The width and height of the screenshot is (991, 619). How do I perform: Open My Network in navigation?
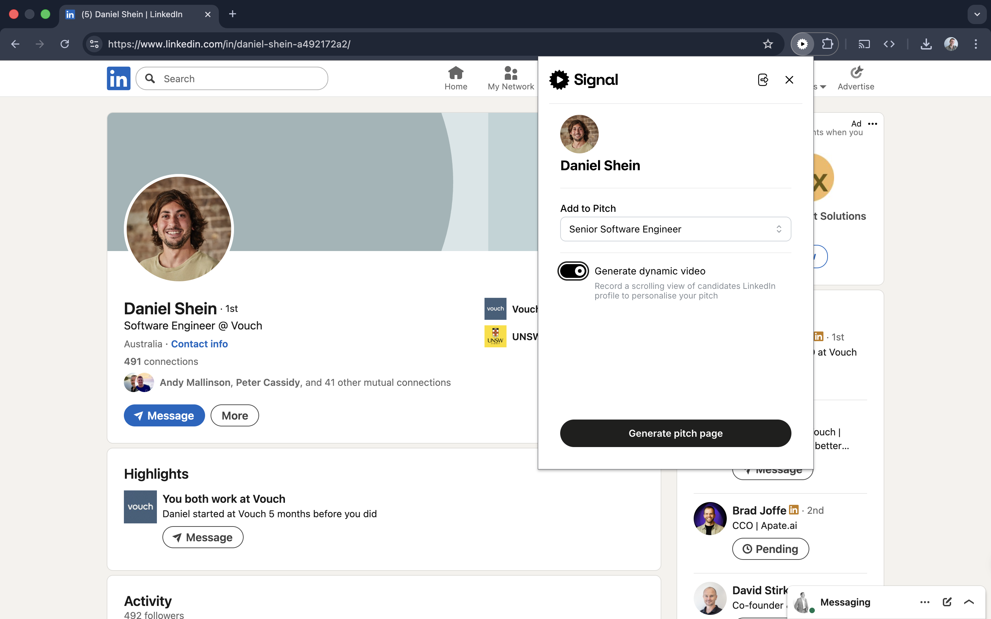(x=511, y=78)
